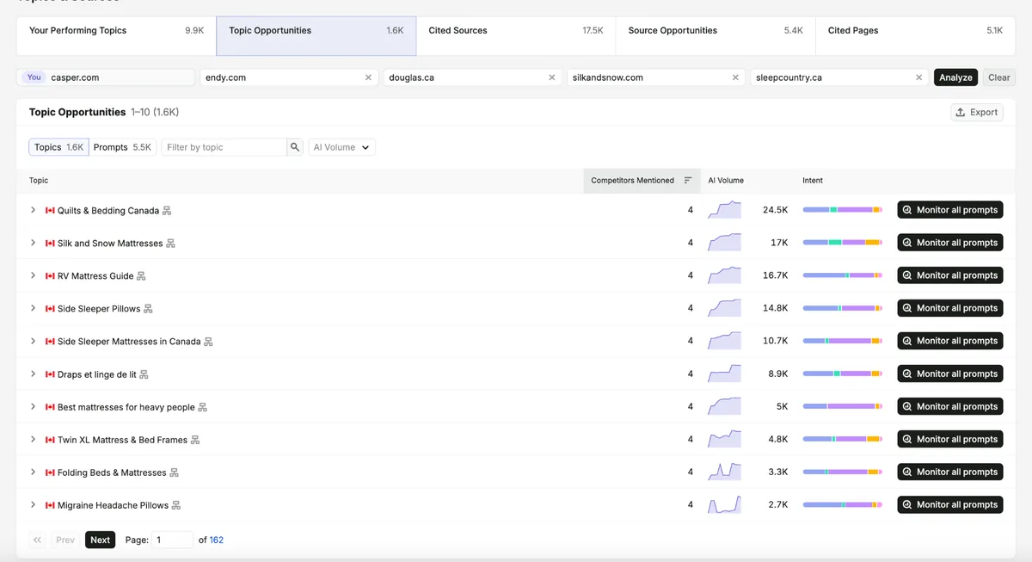The image size is (1032, 562).
Task: Click hierarchy icon beside RV Mattress Guide
Action: click(141, 276)
